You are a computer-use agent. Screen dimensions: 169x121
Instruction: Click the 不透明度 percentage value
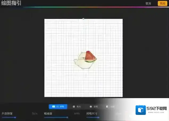click(x=35, y=114)
